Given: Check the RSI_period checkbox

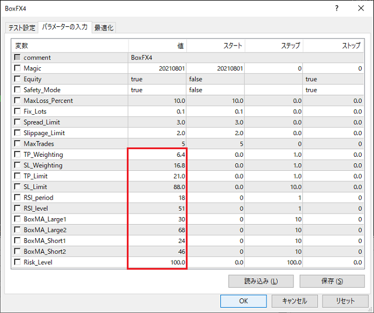Looking at the screenshot, I should pyautogui.click(x=17, y=197).
